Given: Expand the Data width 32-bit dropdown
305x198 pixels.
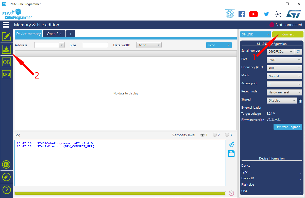Looking at the screenshot, I should click(x=149, y=45).
